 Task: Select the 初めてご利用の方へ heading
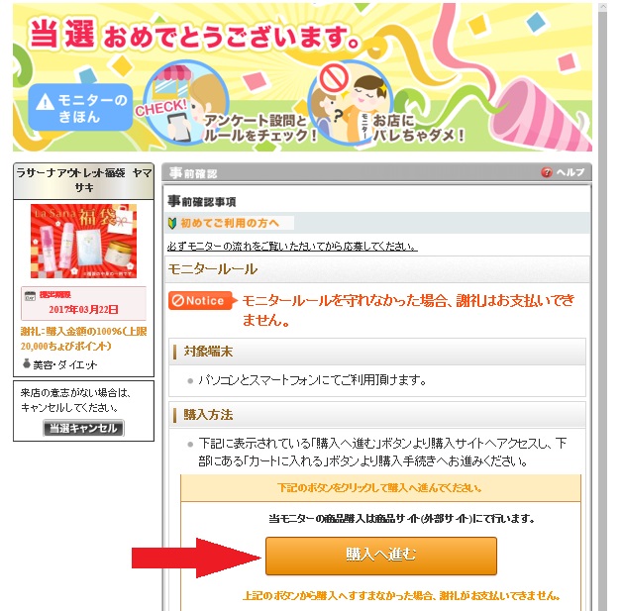coord(230,223)
